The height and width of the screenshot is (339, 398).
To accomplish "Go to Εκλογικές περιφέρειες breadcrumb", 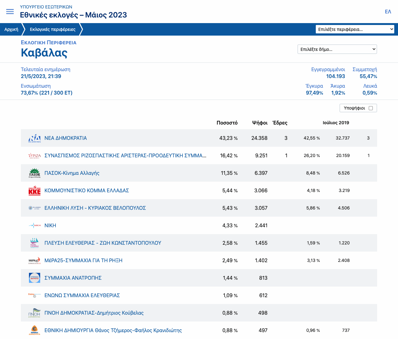I will tap(53, 29).
